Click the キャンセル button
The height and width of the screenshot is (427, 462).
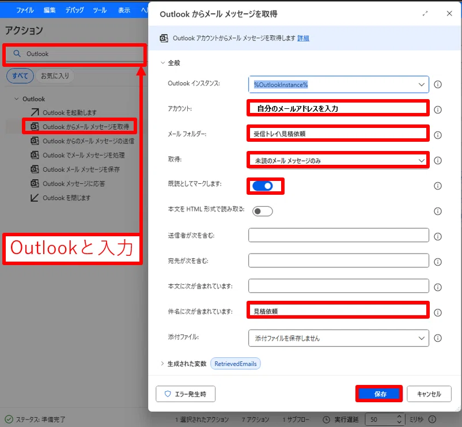pyautogui.click(x=429, y=394)
